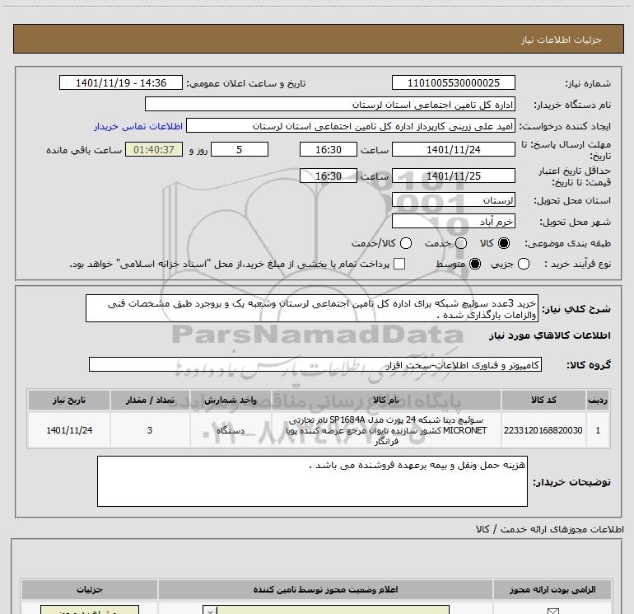Toggle the الزامی بودن ارائه مجوز checkbox

click(552, 611)
